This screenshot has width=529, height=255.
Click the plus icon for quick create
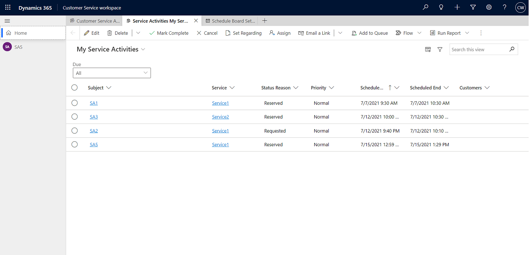[457, 7]
